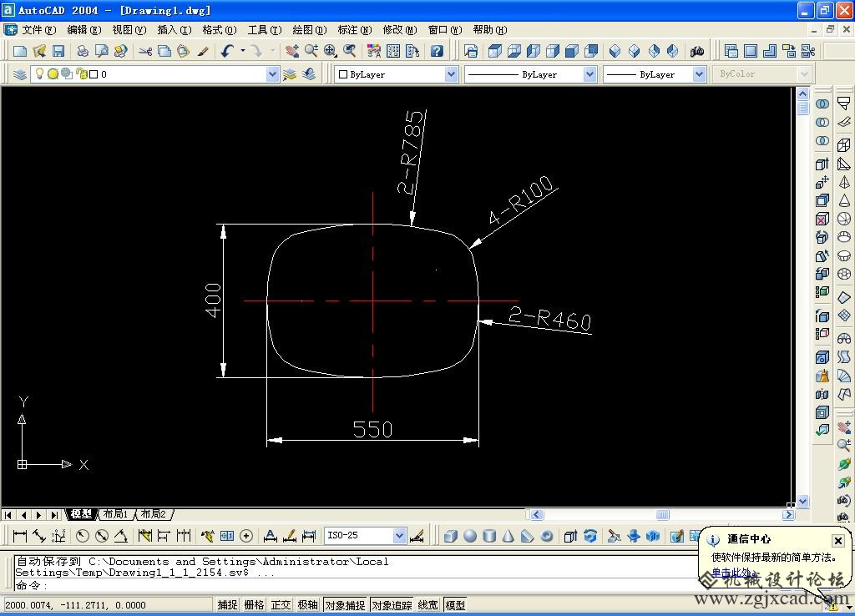This screenshot has width=855, height=616.
Task: Click the horizontal scrollbar left arrow
Action: (537, 515)
